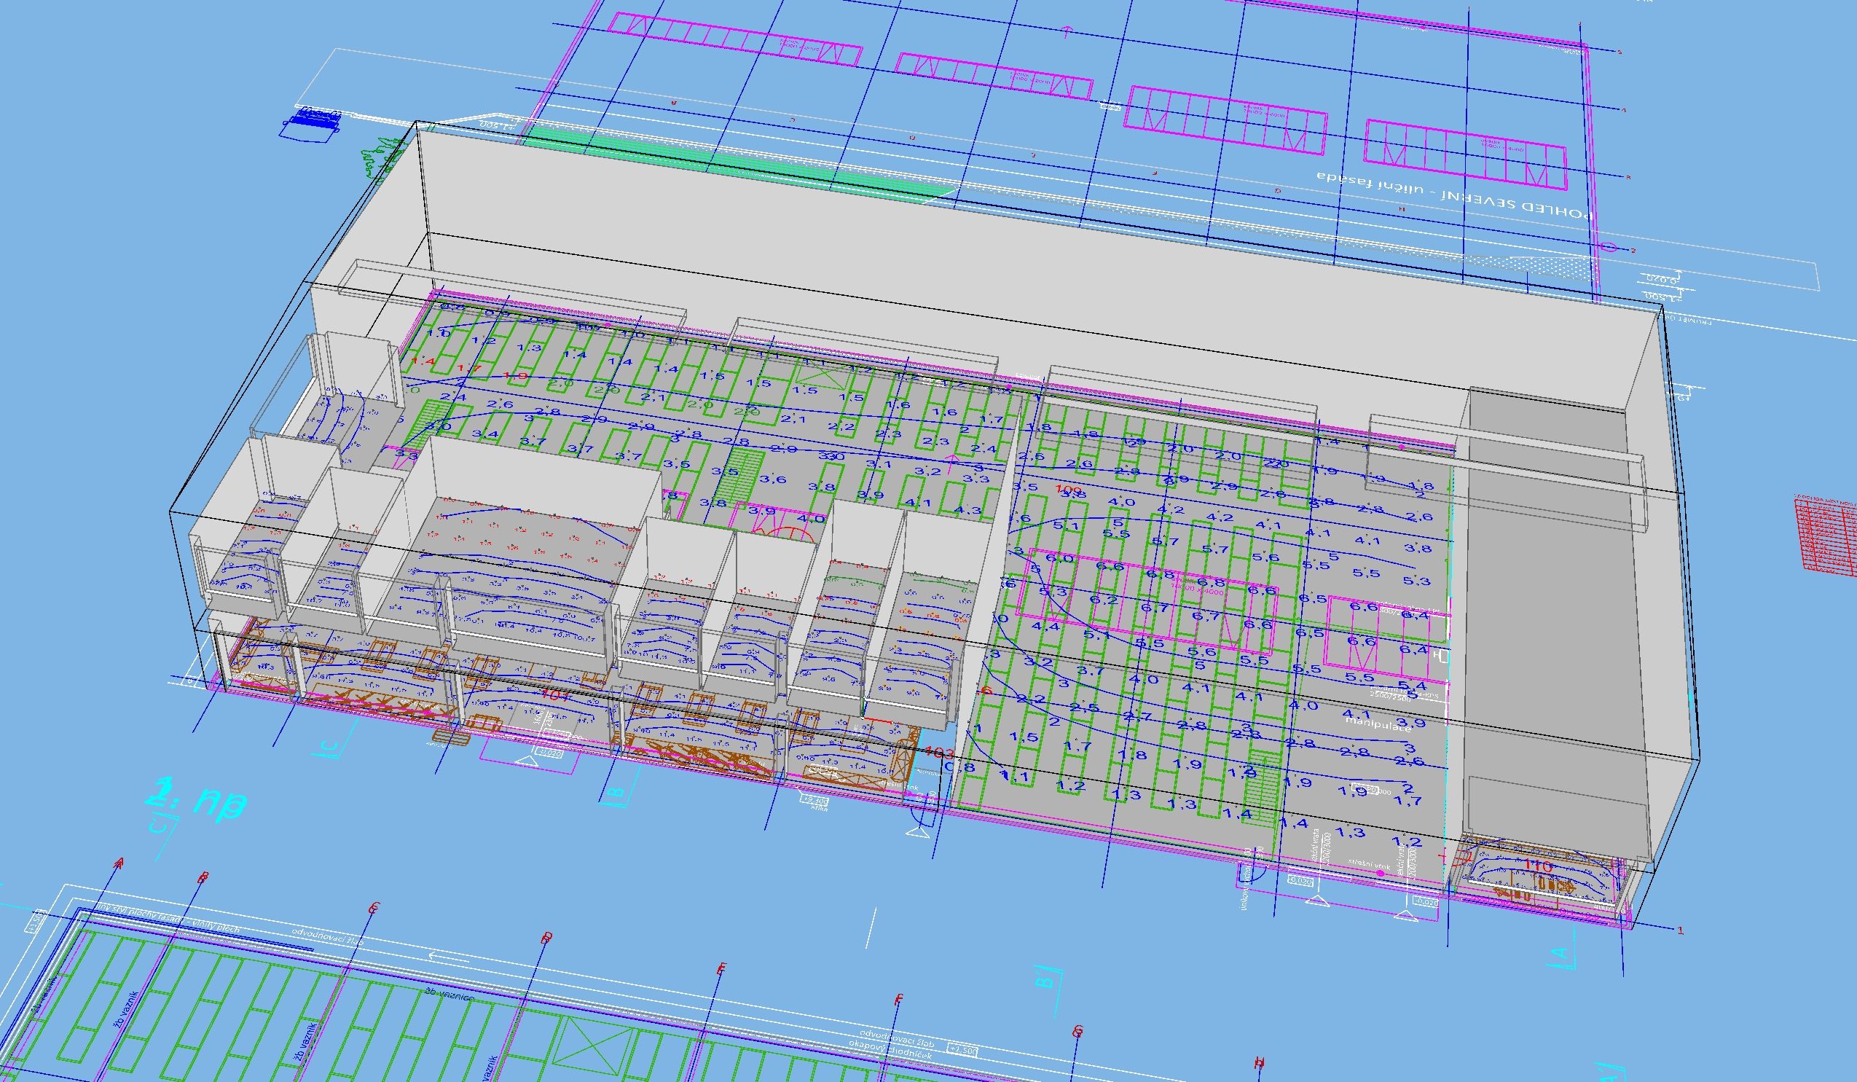Image resolution: width=1857 pixels, height=1082 pixels.
Task: Click the blue vehicle symbol at top-left
Action: point(312,124)
